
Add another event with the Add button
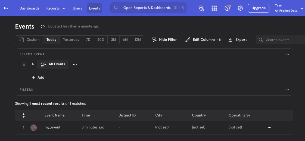pyautogui.click(x=38, y=78)
